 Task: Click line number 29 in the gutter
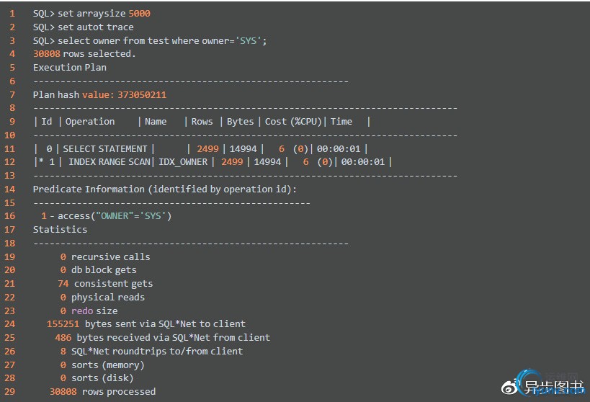point(12,392)
